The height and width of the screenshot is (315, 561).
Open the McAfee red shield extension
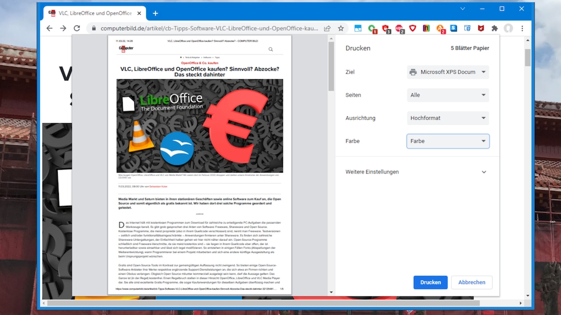(x=481, y=28)
